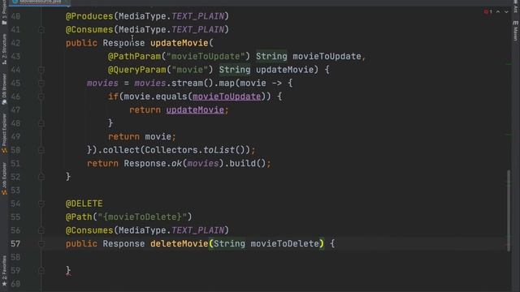The image size is (520, 292).
Task: Open the Job Explorer side tab
Action: [x=4, y=178]
